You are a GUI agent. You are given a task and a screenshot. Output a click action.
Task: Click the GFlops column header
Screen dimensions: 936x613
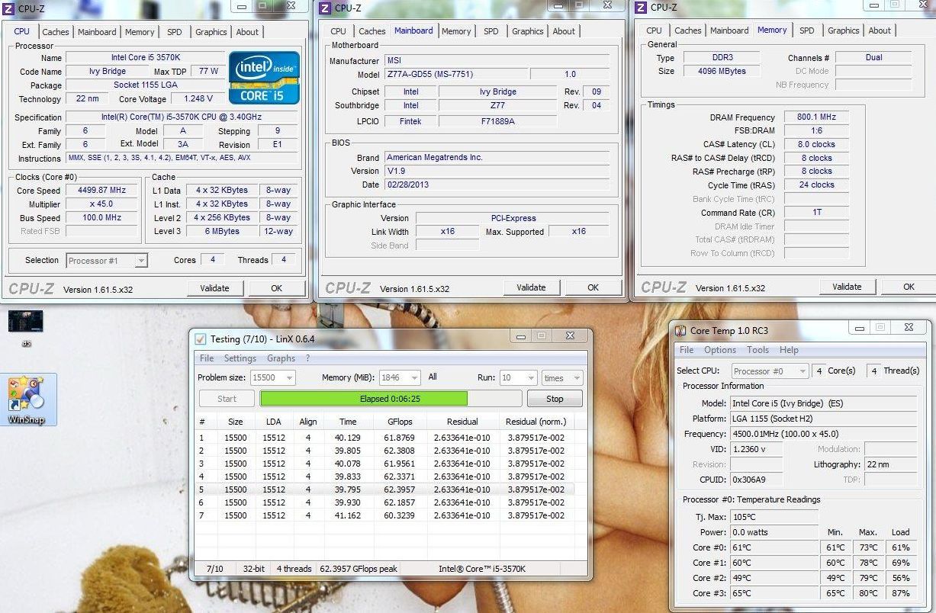pos(400,422)
